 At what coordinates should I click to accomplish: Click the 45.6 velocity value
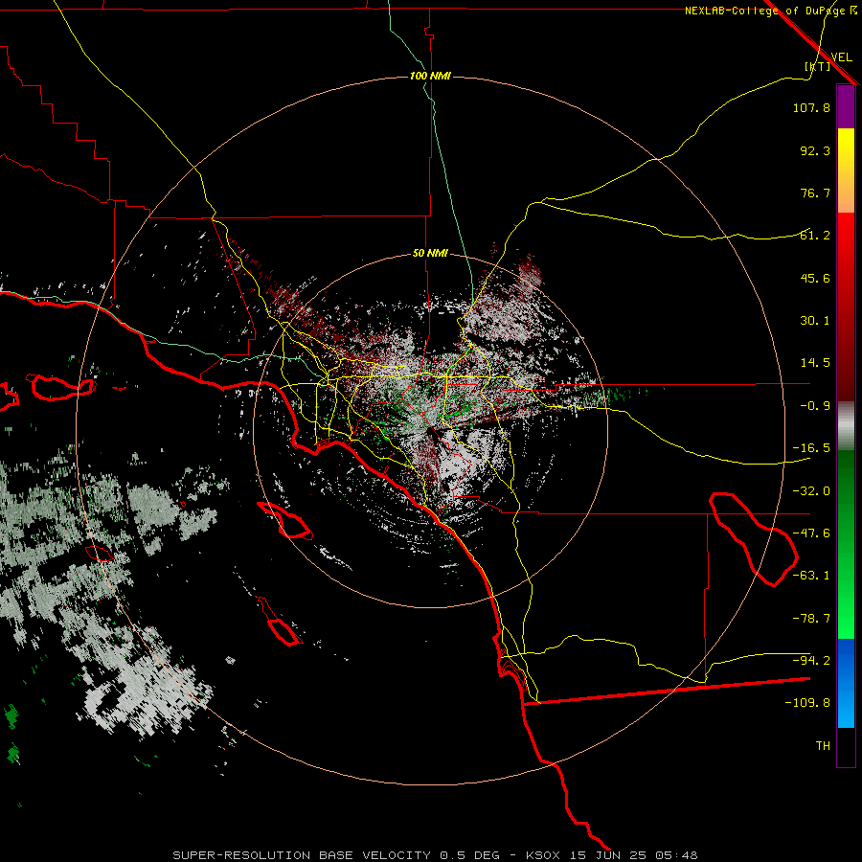click(x=815, y=278)
